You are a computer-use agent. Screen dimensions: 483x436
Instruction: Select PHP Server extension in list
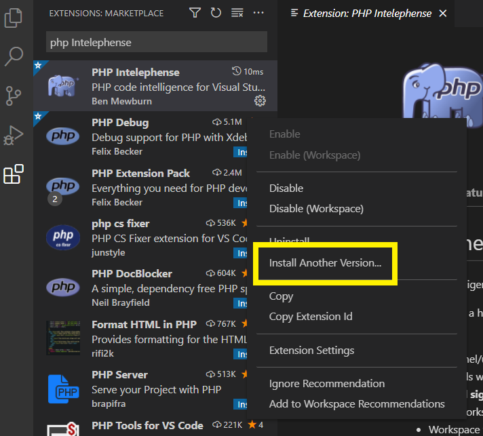point(140,389)
